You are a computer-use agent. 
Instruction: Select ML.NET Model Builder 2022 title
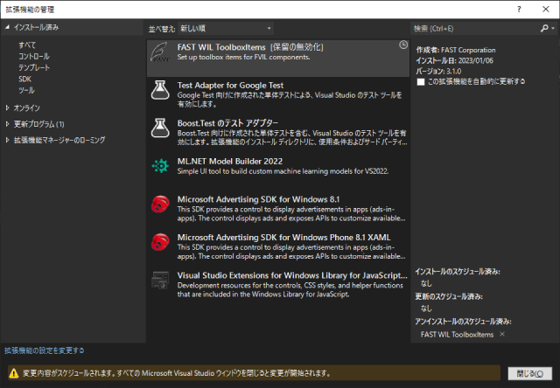[230, 161]
